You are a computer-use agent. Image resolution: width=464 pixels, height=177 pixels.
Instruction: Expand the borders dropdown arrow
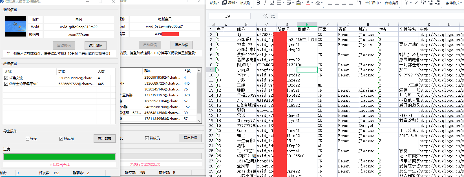coord(283,3)
